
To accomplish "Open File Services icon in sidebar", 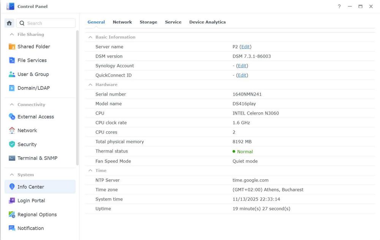I will pyautogui.click(x=12, y=60).
